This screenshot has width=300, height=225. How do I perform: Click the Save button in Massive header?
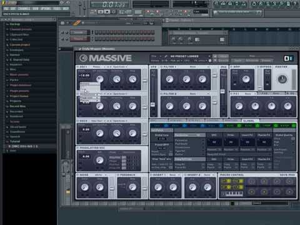tap(223, 56)
